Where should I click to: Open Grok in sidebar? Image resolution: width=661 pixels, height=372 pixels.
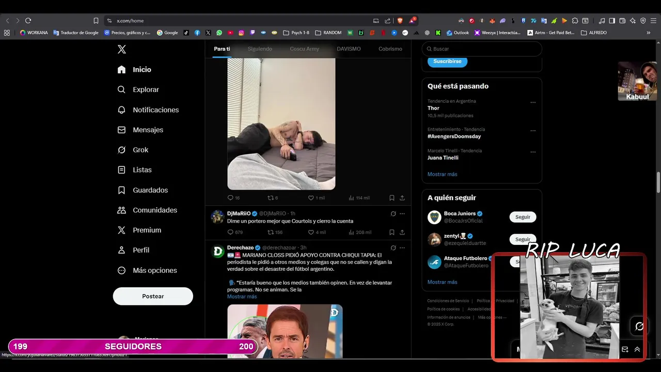coord(133,150)
